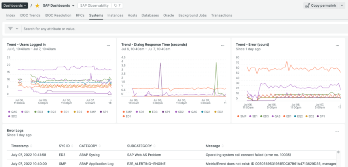Image resolution: width=348 pixels, height=167 pixels.
Task: Expand the SAP Dashboards name dropdown
Action: [73, 6]
